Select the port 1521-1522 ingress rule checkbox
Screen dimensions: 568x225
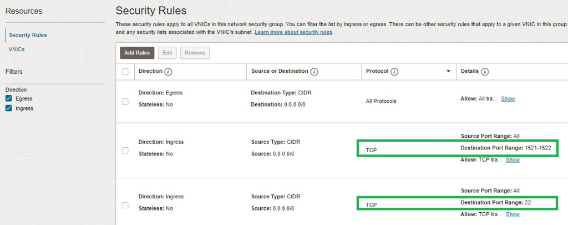125,150
